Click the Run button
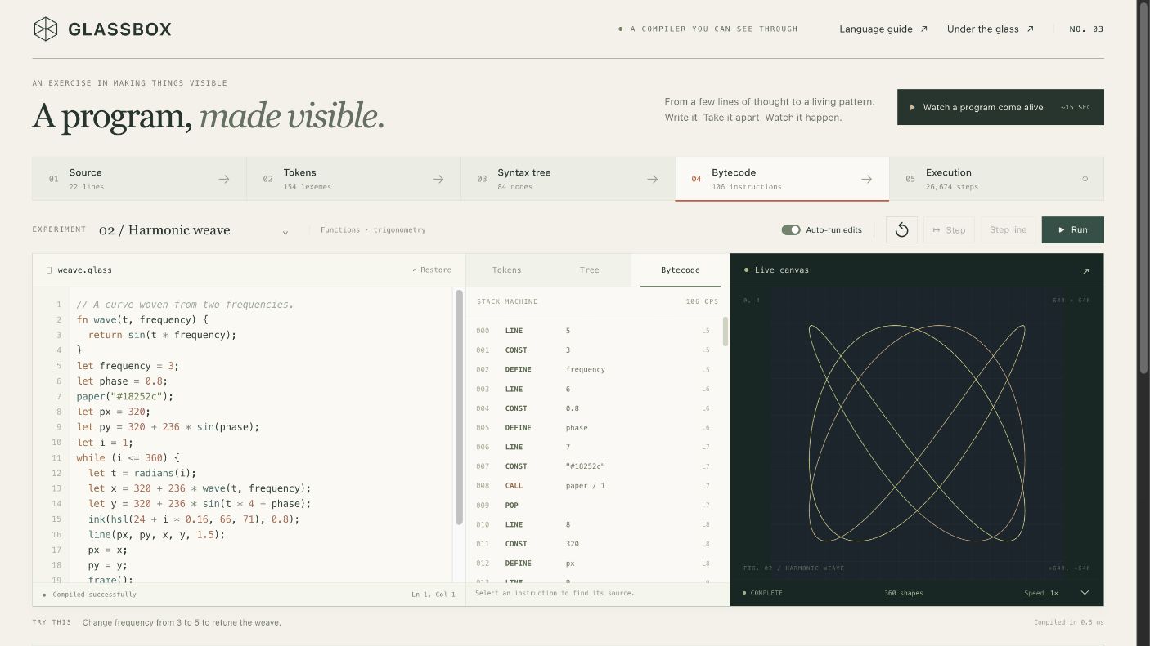The width and height of the screenshot is (1150, 646). coord(1072,229)
